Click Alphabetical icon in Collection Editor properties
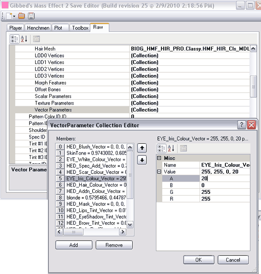This screenshot has height=274, width=261. (171, 149)
